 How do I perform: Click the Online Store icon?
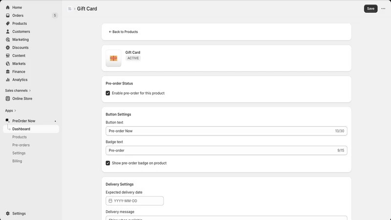[x=8, y=99]
